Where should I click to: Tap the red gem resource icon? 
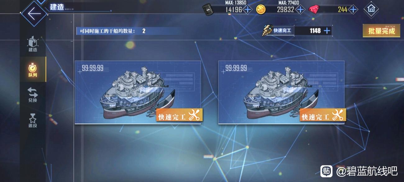click(314, 10)
